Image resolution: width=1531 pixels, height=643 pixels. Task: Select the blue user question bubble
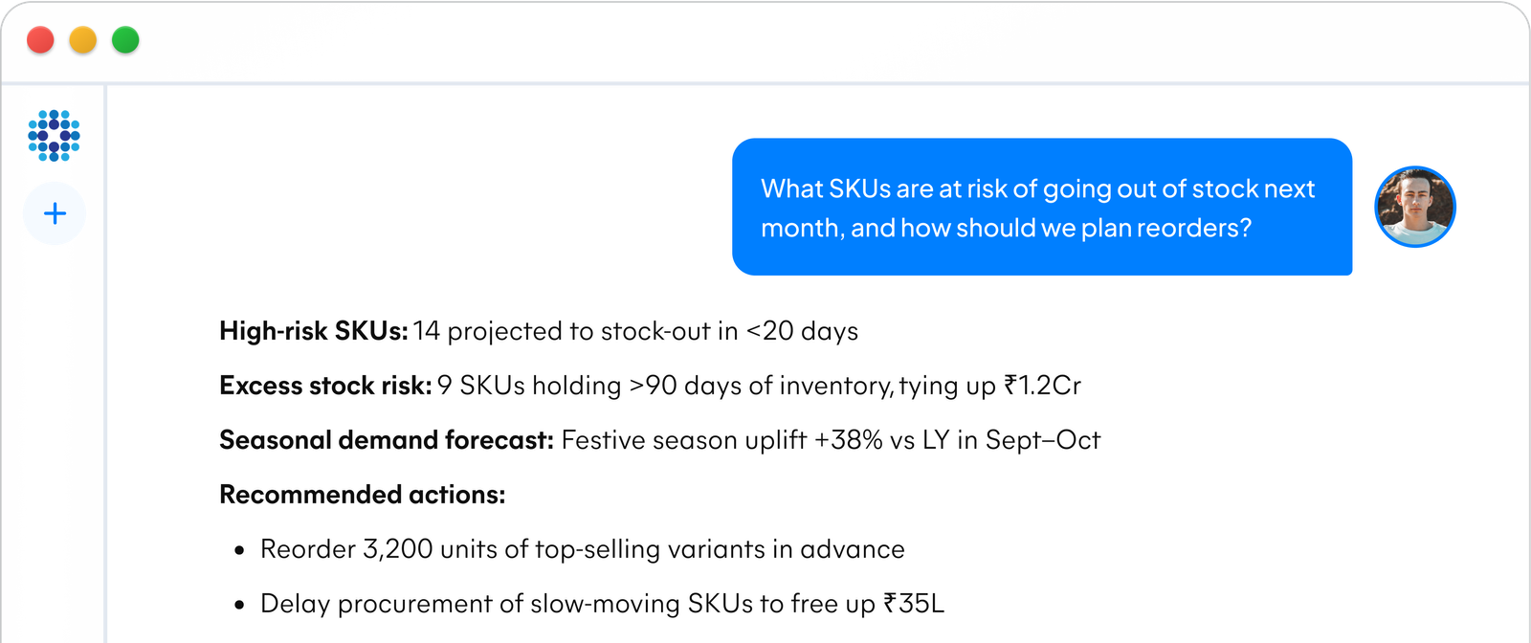(x=1041, y=208)
